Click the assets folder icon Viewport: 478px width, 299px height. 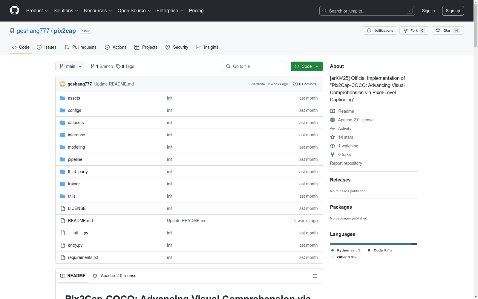click(x=63, y=98)
